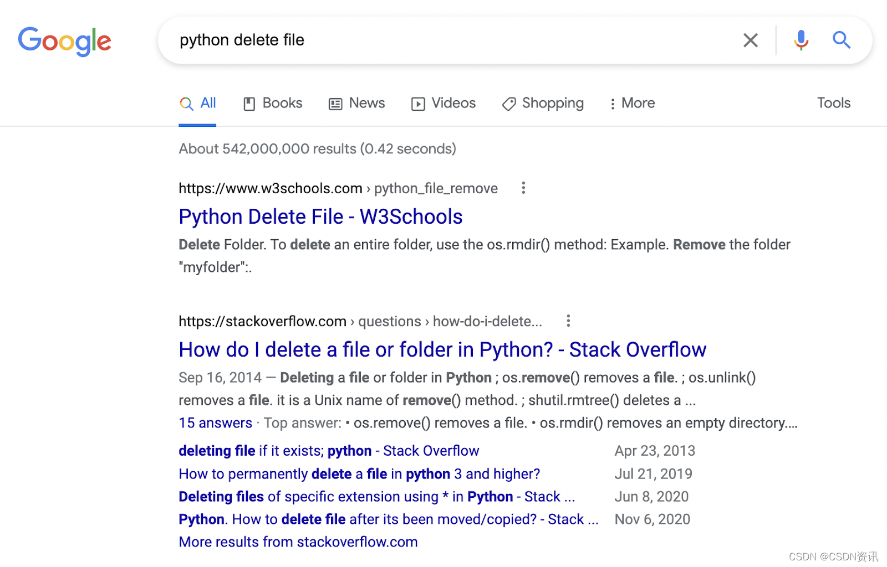
Task: Open Deleting files of specific extension link
Action: pyautogui.click(x=377, y=497)
